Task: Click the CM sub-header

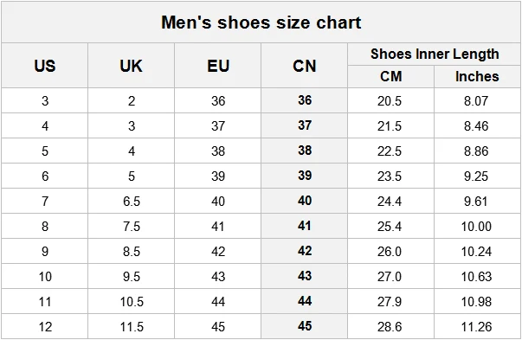Action: point(390,76)
